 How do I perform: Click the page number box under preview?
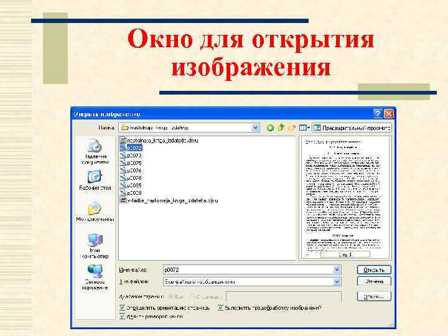point(345,254)
